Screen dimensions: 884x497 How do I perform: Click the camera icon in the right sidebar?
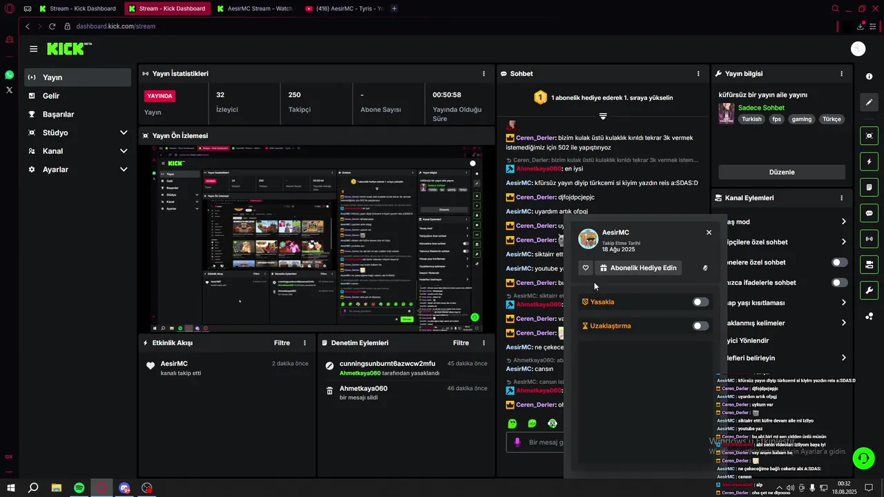coord(869,264)
